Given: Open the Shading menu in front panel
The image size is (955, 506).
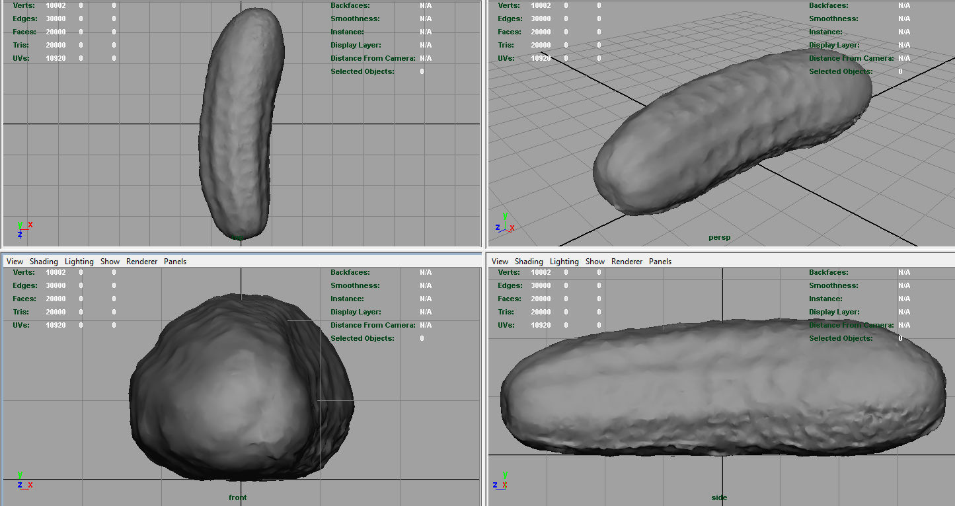Looking at the screenshot, I should (x=44, y=262).
